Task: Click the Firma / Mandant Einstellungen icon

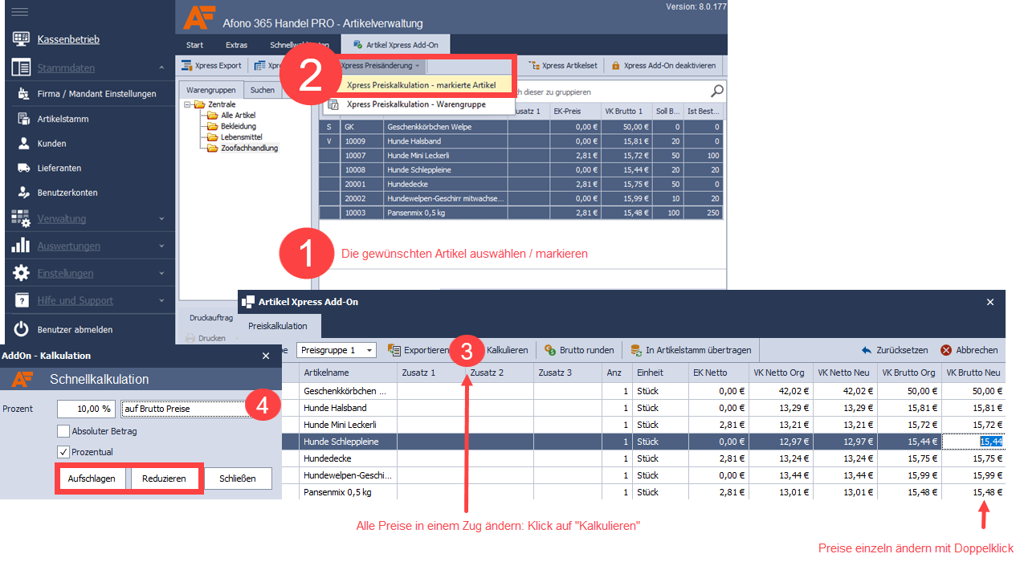Action: pyautogui.click(x=23, y=94)
